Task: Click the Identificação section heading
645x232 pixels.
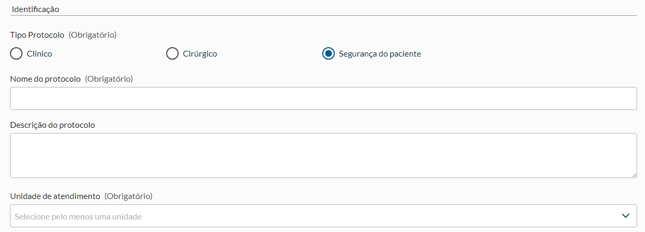Action: tap(36, 9)
